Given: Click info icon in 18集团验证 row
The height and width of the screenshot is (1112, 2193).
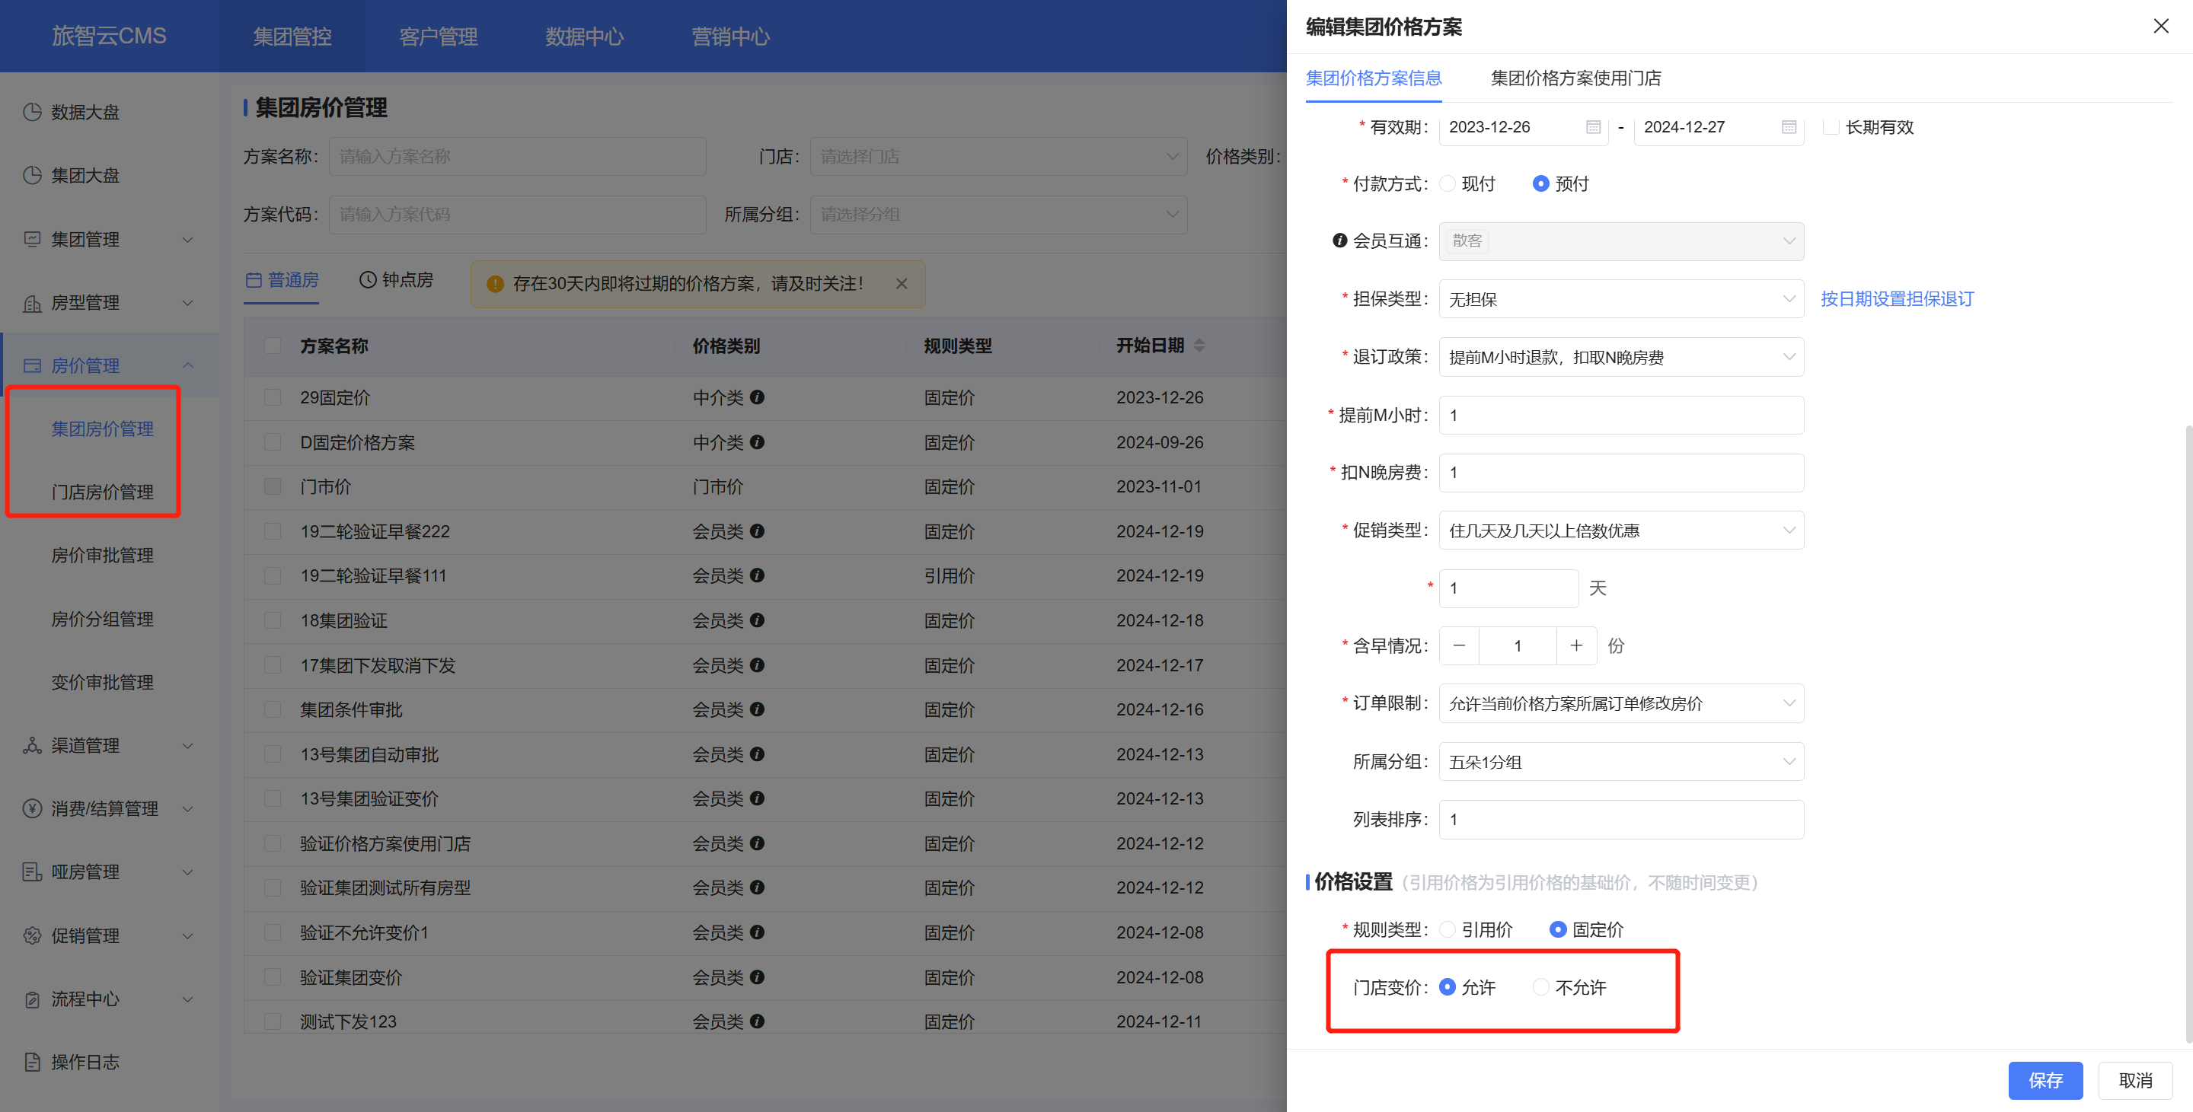Looking at the screenshot, I should click(758, 620).
